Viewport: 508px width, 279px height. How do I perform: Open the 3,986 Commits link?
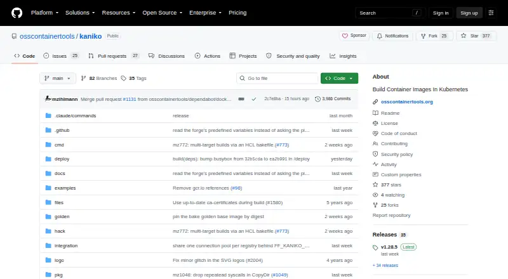pos(333,99)
